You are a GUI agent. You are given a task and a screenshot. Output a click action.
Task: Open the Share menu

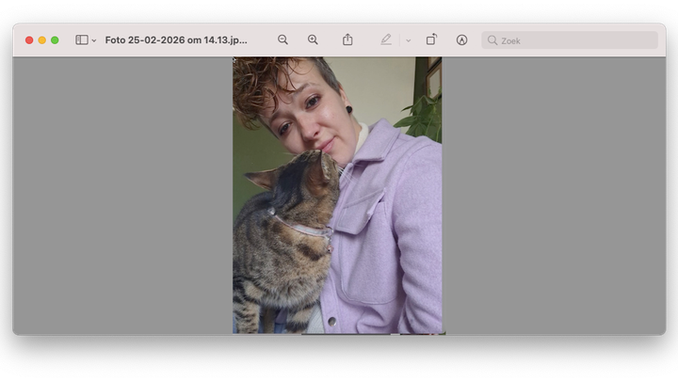coord(347,40)
